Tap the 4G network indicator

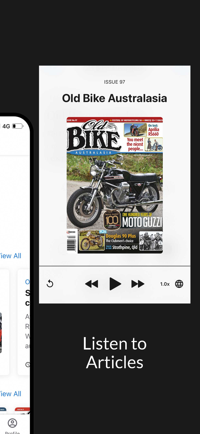[6, 126]
